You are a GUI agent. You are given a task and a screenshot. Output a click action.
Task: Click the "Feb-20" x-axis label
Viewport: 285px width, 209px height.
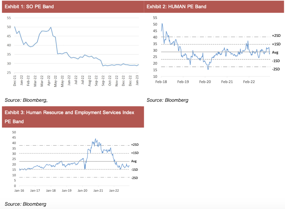point(205,82)
